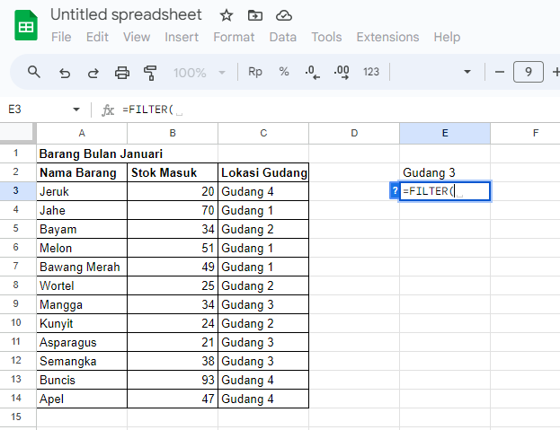This screenshot has width=560, height=430.
Task: Click the formula help question mark badge
Action: point(395,191)
